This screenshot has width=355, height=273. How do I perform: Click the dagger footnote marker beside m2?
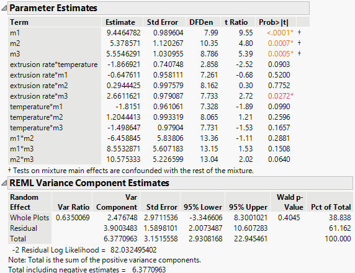coord(299,43)
